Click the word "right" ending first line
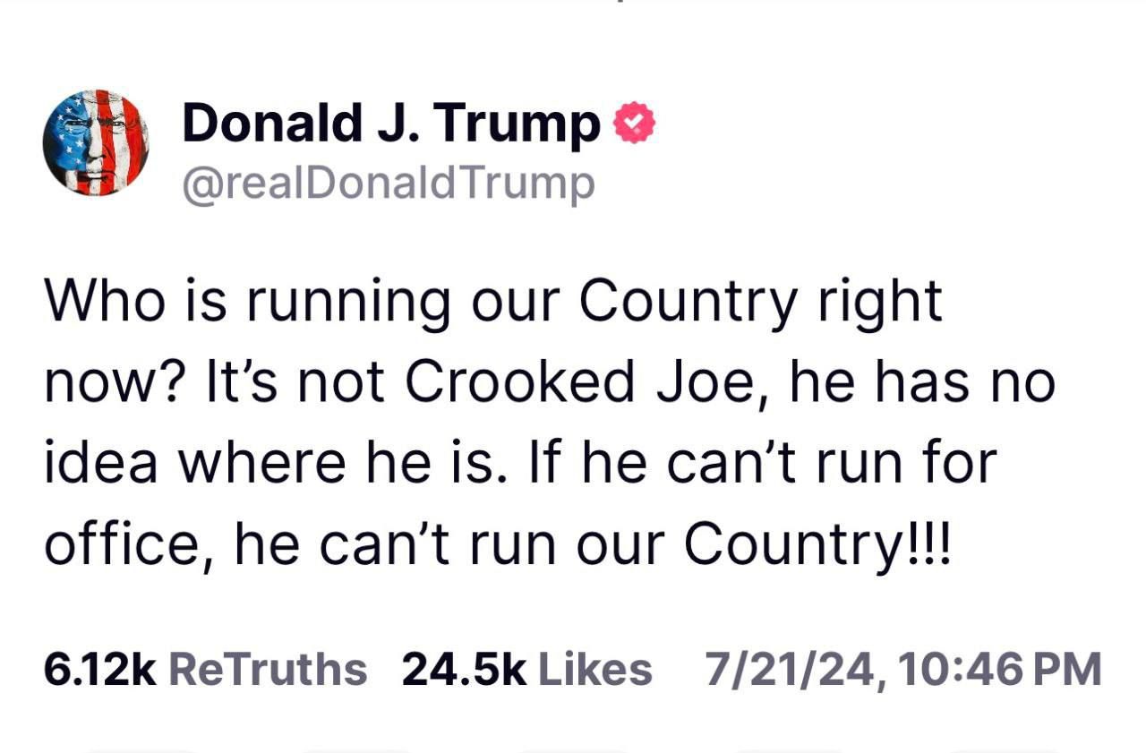Viewport: 1146px width, 753px height. [x=879, y=303]
